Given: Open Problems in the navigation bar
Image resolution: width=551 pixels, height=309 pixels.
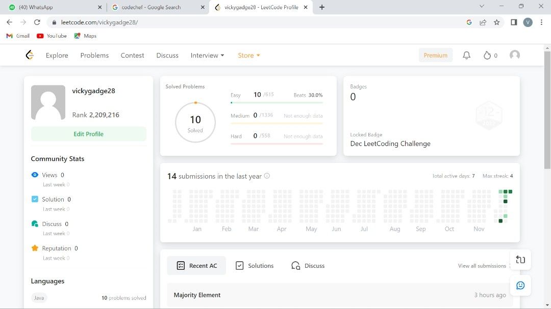Looking at the screenshot, I should (94, 55).
